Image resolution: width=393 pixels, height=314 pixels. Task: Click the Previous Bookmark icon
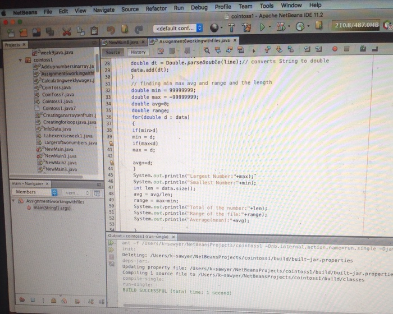tap(267, 49)
